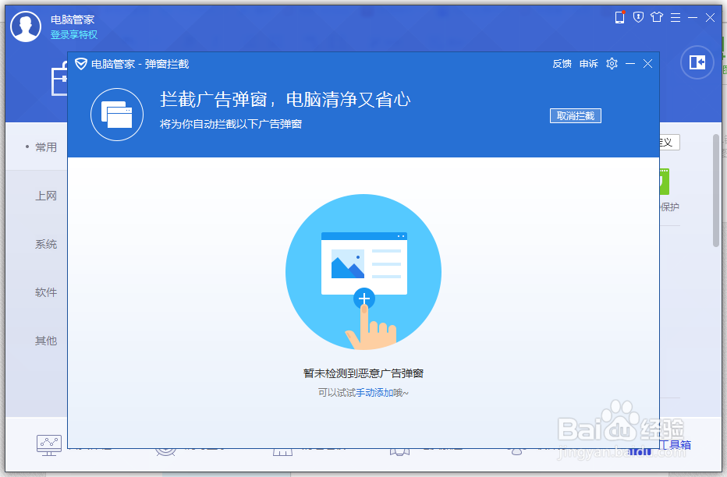Open 登录享特权 login link
727x477 pixels.
[74, 35]
